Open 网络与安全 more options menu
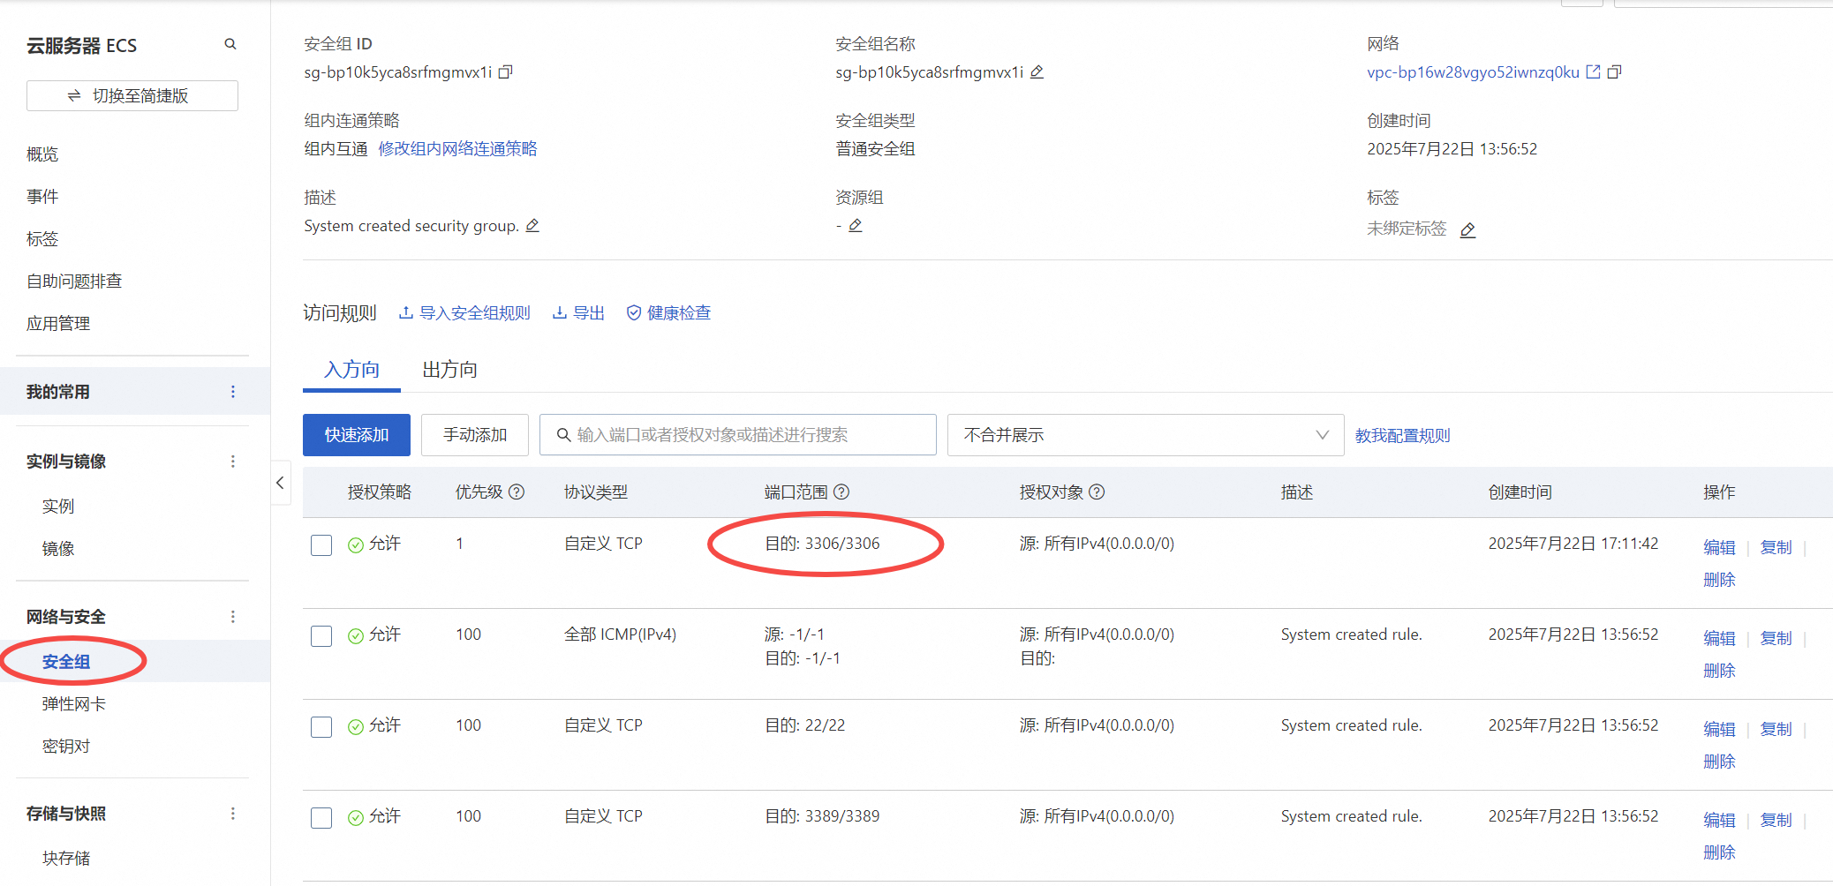Viewport: 1833px width, 886px height. pos(233,617)
